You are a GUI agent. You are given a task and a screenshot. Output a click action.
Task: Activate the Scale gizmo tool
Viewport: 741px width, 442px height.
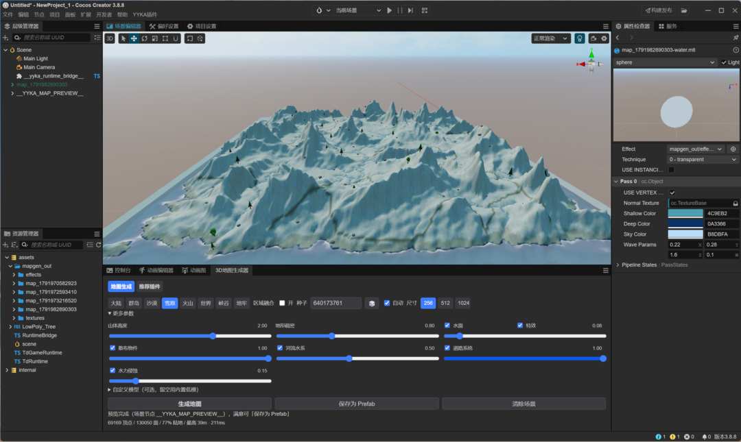tap(155, 38)
